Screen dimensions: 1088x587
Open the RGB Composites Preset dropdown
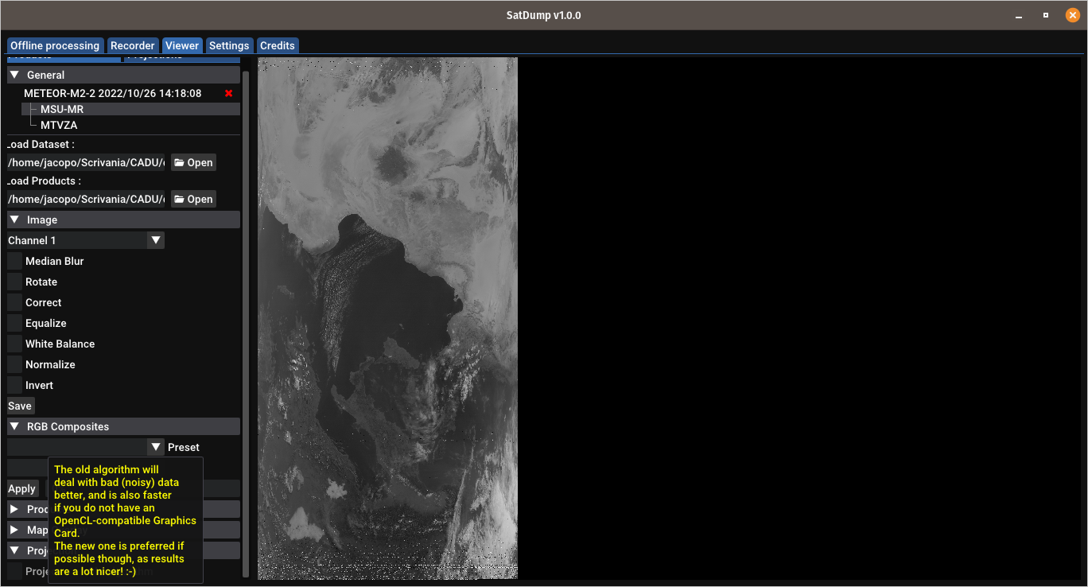tap(156, 447)
